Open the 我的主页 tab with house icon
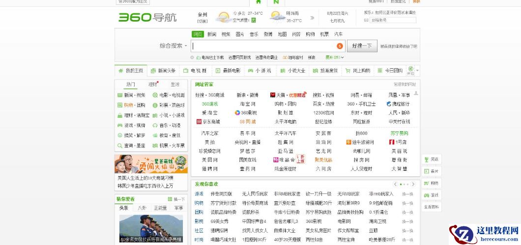Screen dimensions: 521x245 coord(131,71)
